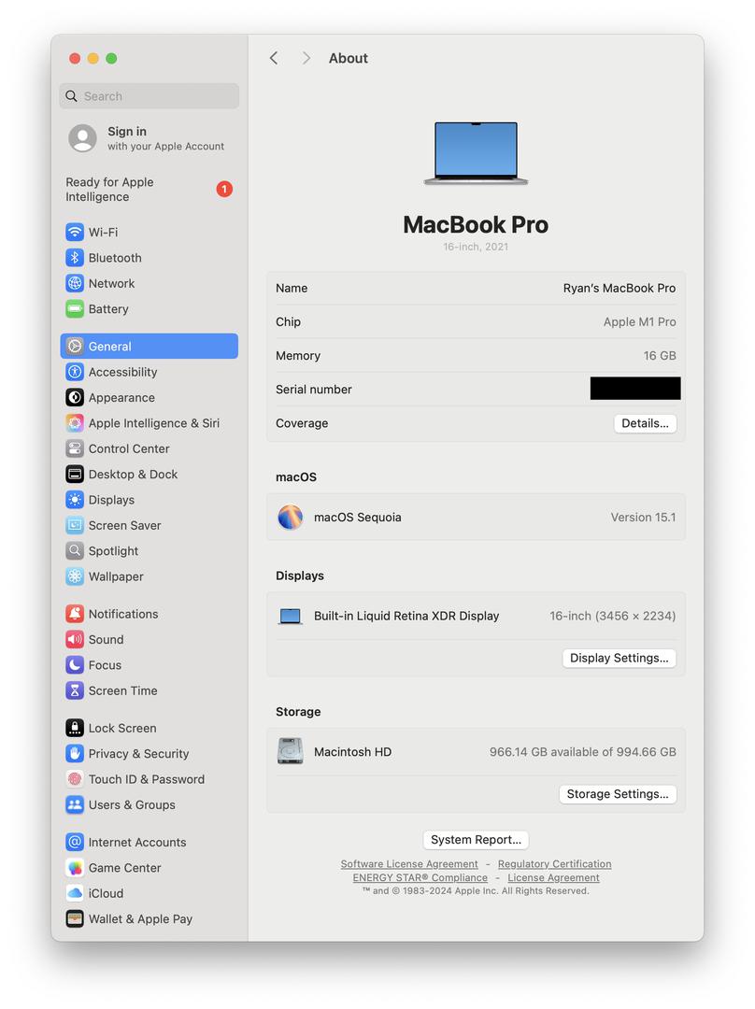This screenshot has height=1009, width=755.
Task: Click the 16 GB memory value
Action: pyautogui.click(x=660, y=356)
